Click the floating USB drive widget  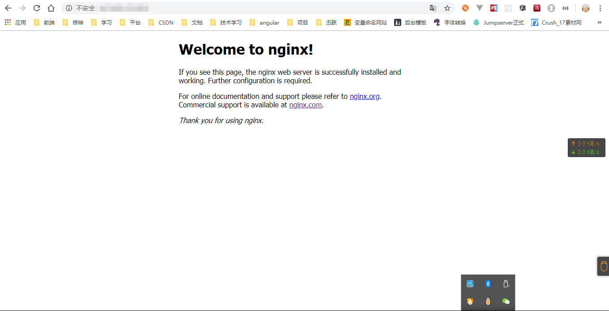pyautogui.click(x=603, y=266)
